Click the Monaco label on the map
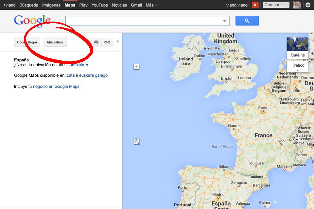This screenshot has width=314, height=209. point(300,165)
